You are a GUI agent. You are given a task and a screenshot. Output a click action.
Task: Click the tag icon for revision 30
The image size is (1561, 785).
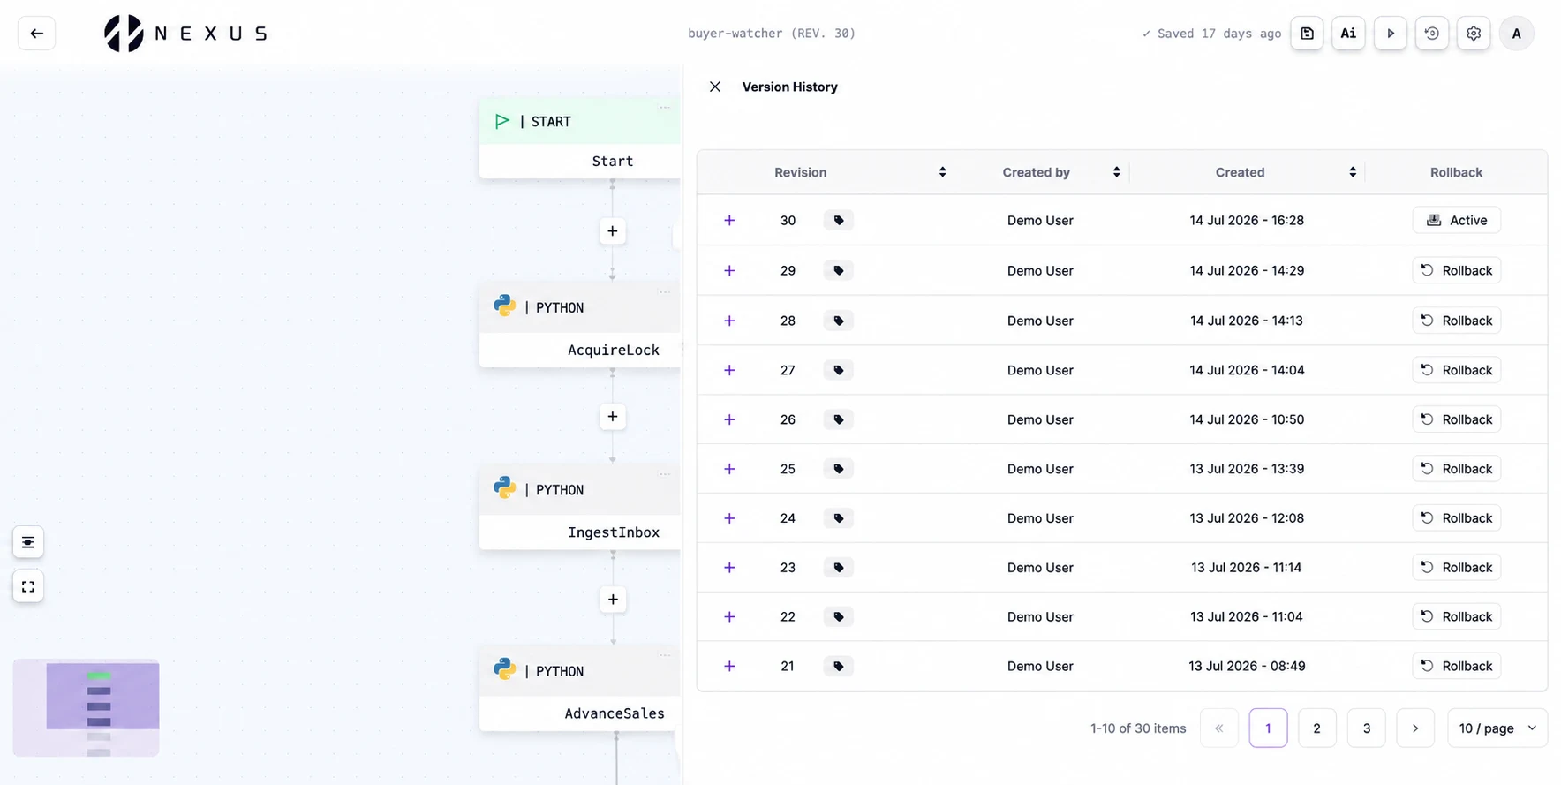pos(839,220)
